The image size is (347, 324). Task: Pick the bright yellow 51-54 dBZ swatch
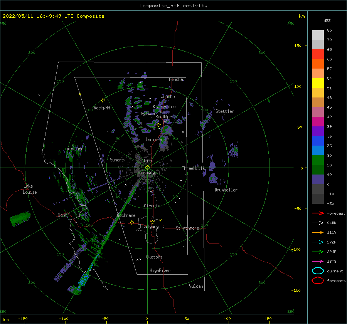point(318,83)
